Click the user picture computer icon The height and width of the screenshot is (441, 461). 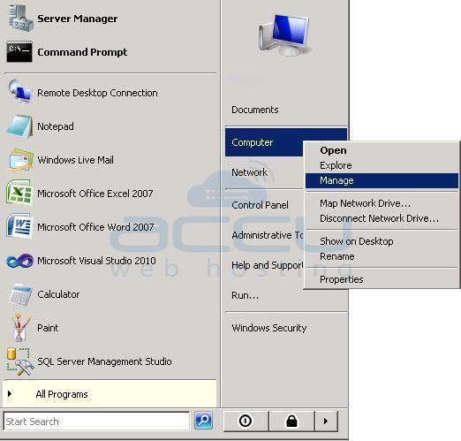tap(284, 34)
